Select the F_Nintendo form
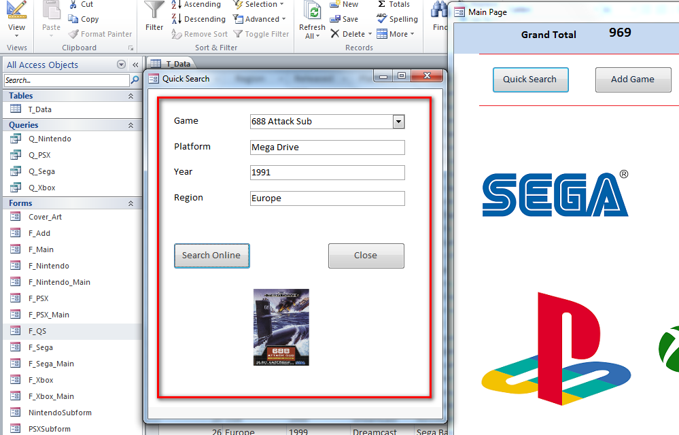This screenshot has height=435, width=679. tap(72, 266)
